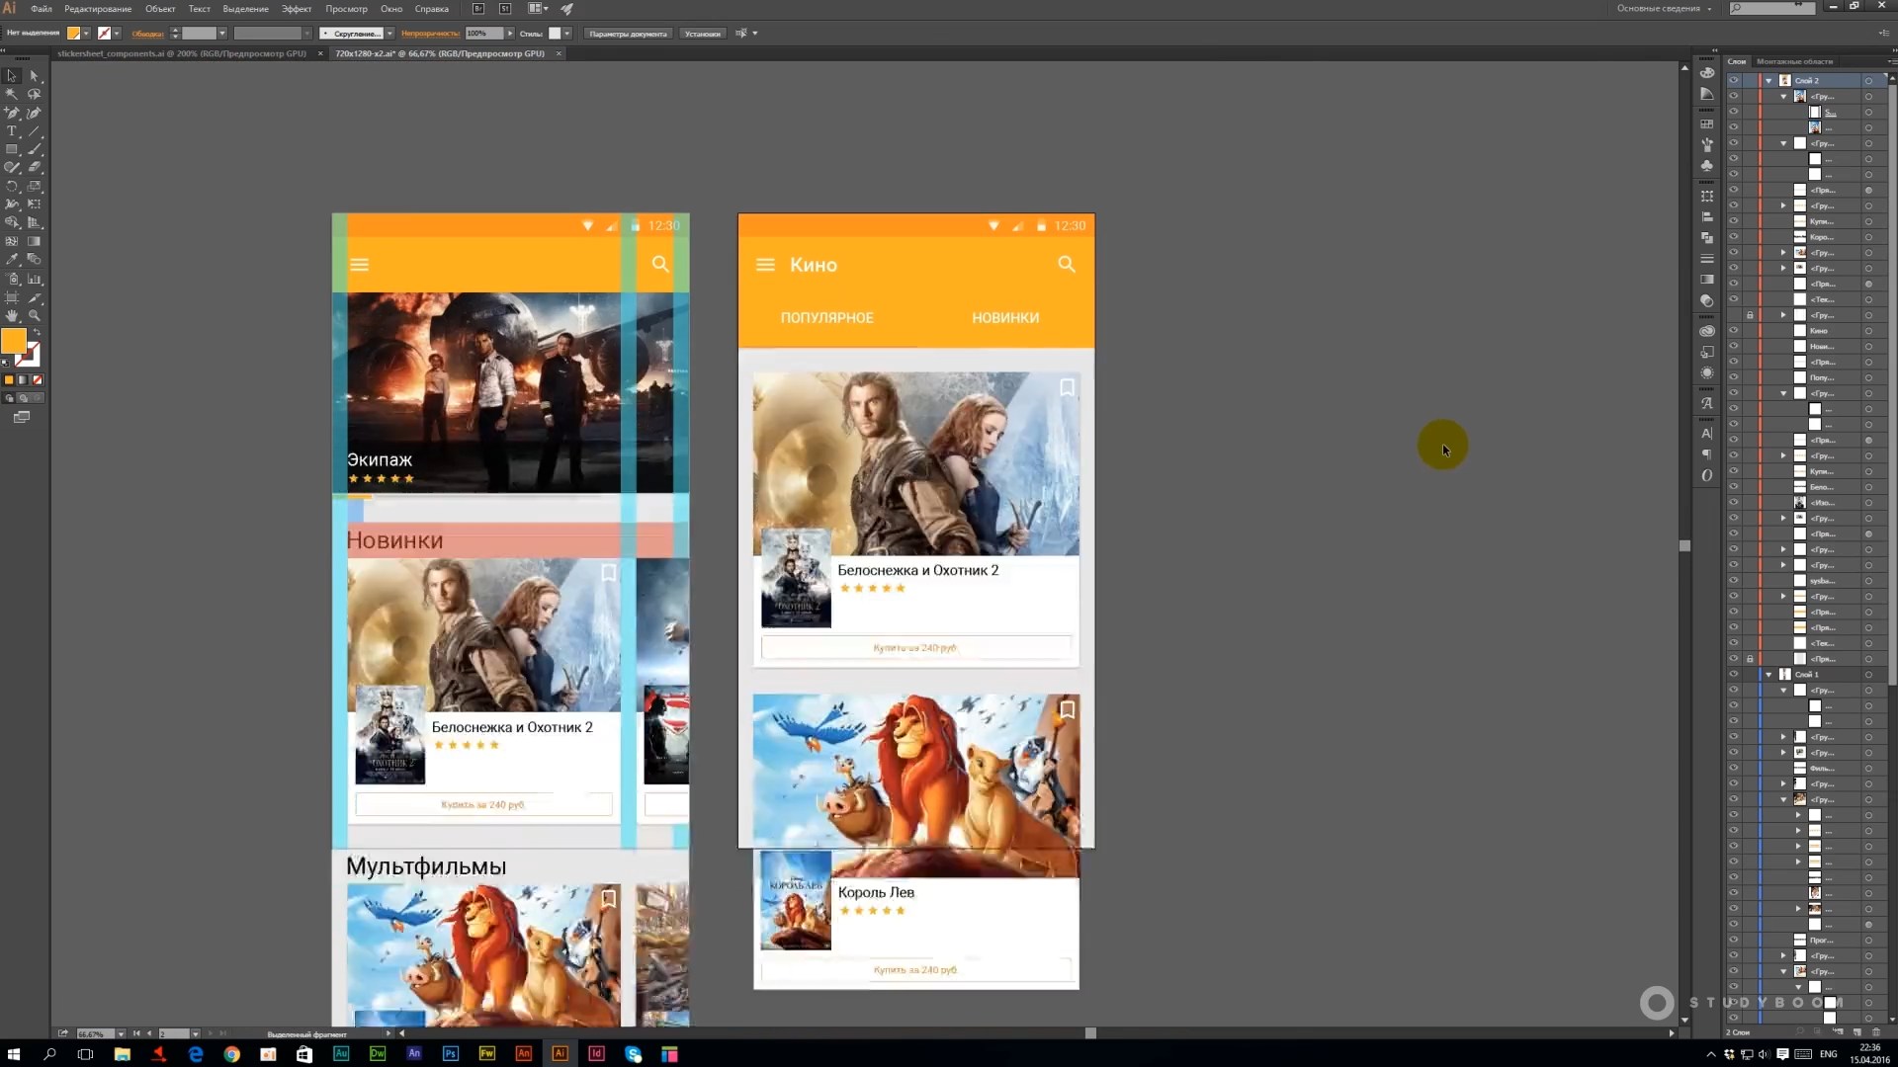Screen dimensions: 1898x1067
Task: Click the Установки button
Action: (x=703, y=34)
